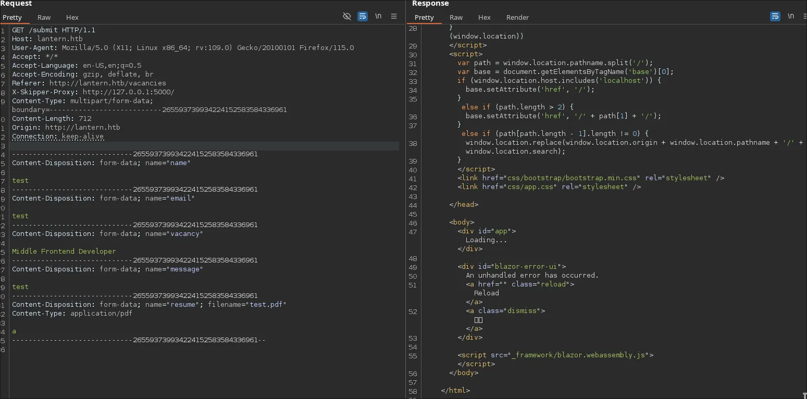Toggle hide non-printable eye icon in Request
Image resolution: width=807 pixels, height=399 pixels.
(x=347, y=17)
